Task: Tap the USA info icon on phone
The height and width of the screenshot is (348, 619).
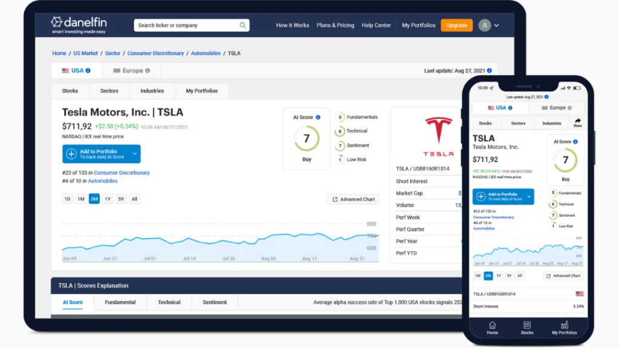Action: pyautogui.click(x=510, y=108)
